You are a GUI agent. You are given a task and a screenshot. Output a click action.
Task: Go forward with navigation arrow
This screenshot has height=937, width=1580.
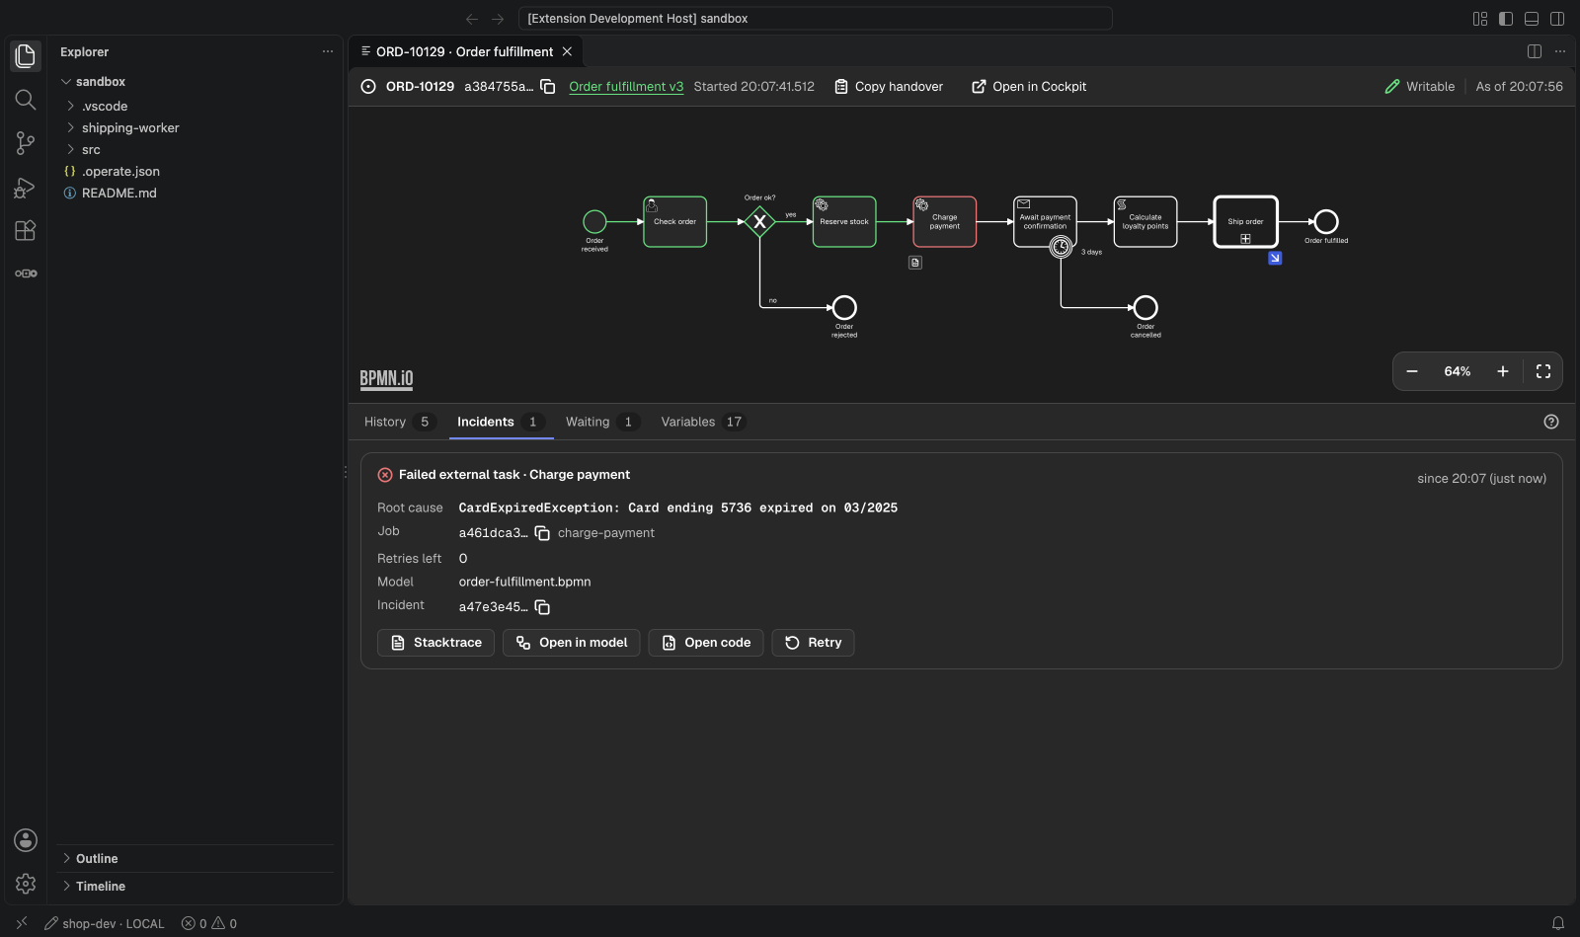coord(498,19)
